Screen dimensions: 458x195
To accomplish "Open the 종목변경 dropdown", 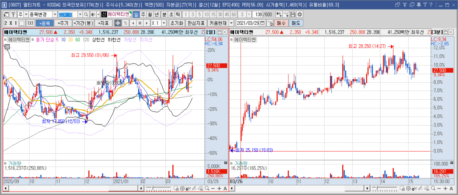I will 55,14.
